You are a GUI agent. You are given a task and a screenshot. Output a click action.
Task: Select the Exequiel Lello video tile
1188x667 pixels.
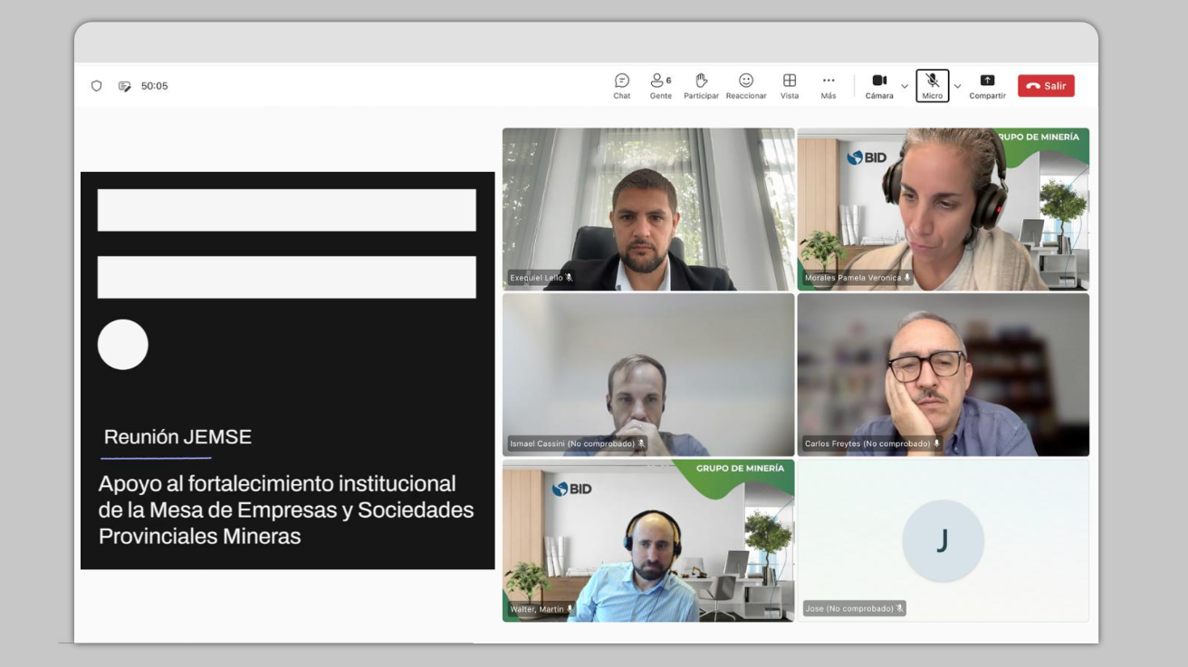(648, 208)
